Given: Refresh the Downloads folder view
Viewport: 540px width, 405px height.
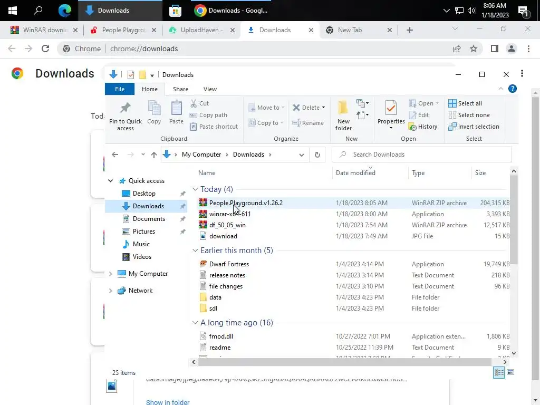Looking at the screenshot, I should [x=317, y=155].
